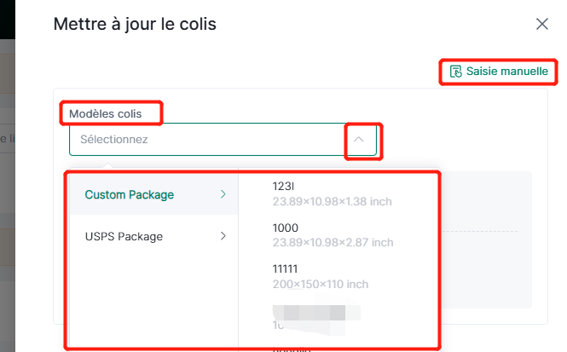Image resolution: width=567 pixels, height=352 pixels.
Task: Click the Sélectionnez input field
Action: pyautogui.click(x=223, y=139)
